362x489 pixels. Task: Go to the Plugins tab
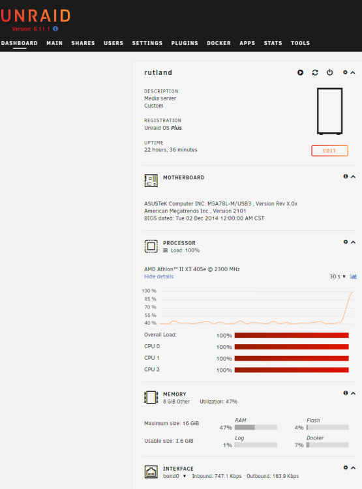tap(185, 43)
